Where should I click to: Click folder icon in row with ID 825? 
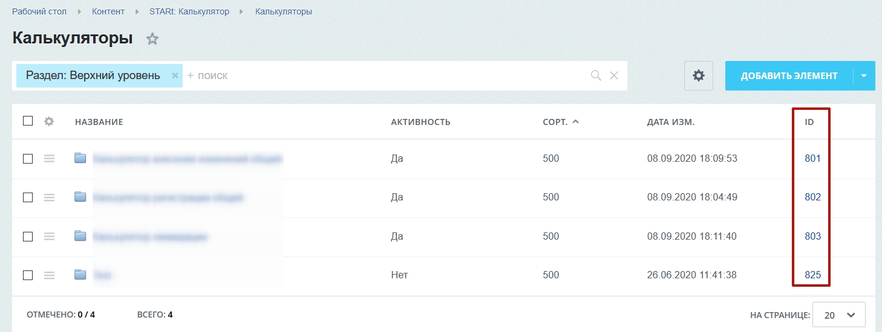[80, 275]
